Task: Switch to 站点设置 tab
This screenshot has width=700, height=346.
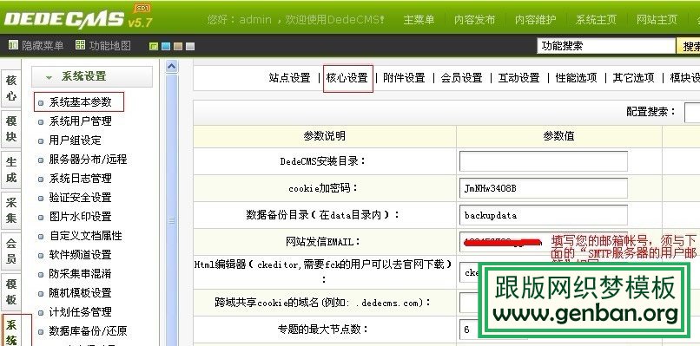Action: point(290,78)
